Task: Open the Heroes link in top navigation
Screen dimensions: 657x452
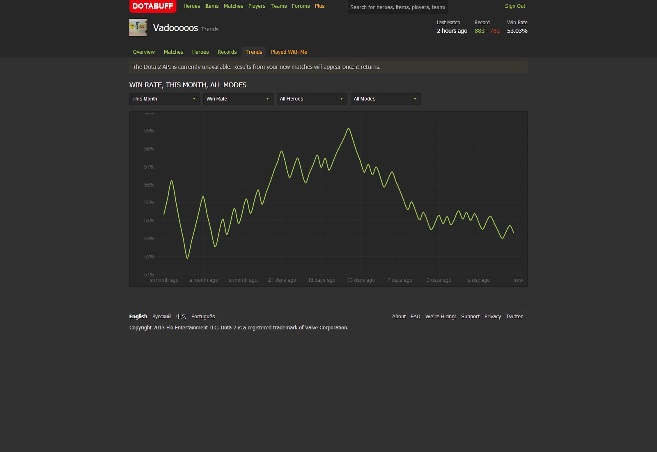Action: coord(192,6)
